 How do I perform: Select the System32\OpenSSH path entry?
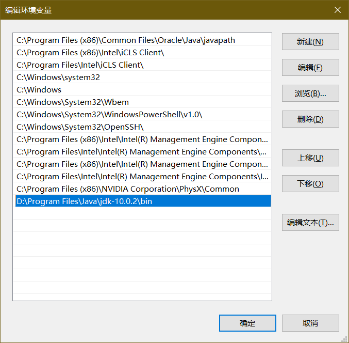(x=80, y=127)
